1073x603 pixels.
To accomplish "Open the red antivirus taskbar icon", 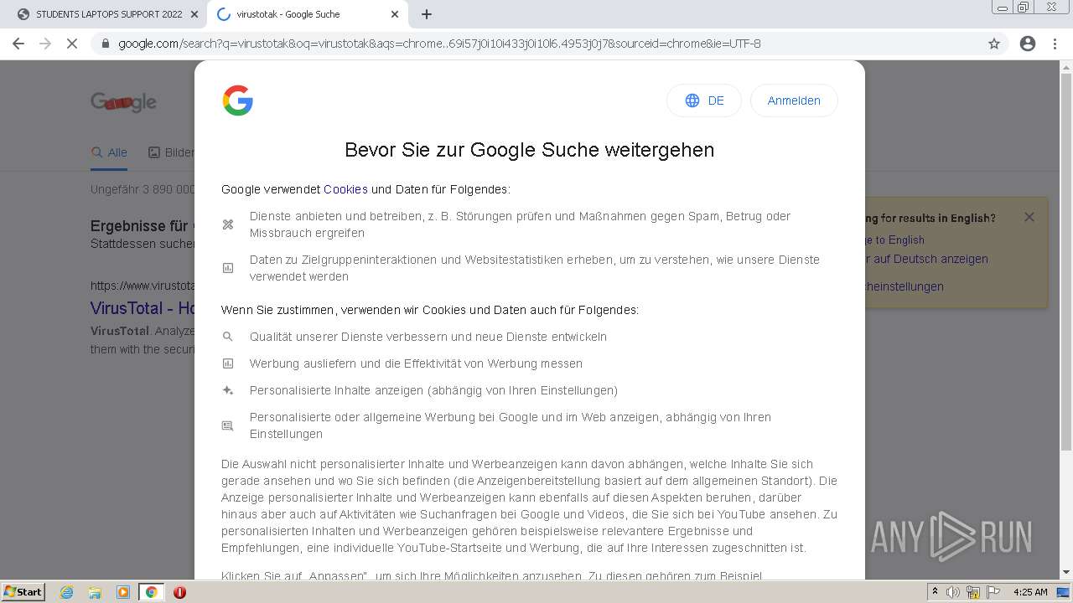I will [x=179, y=592].
